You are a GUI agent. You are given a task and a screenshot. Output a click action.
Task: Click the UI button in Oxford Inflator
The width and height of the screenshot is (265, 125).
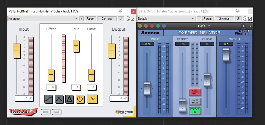(x=238, y=19)
